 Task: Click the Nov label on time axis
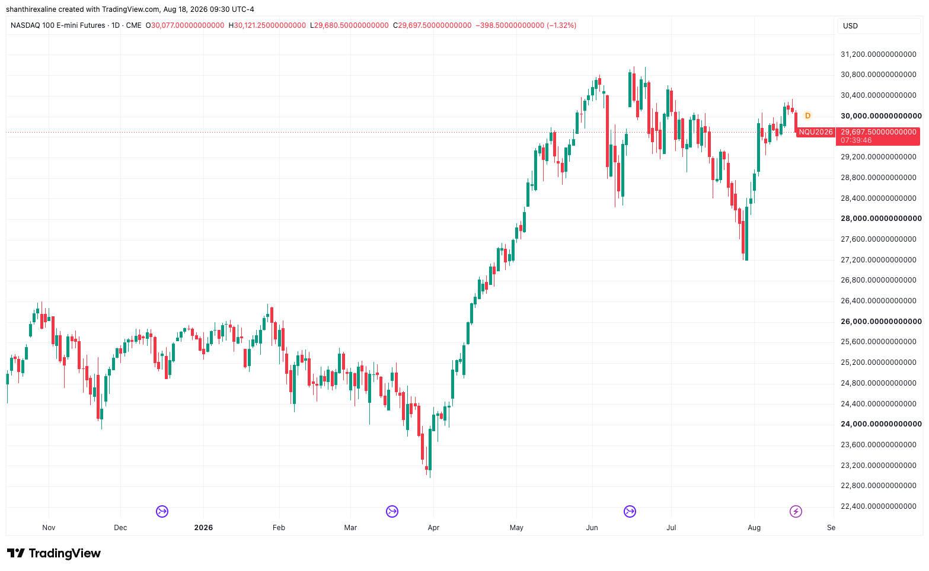tap(49, 528)
